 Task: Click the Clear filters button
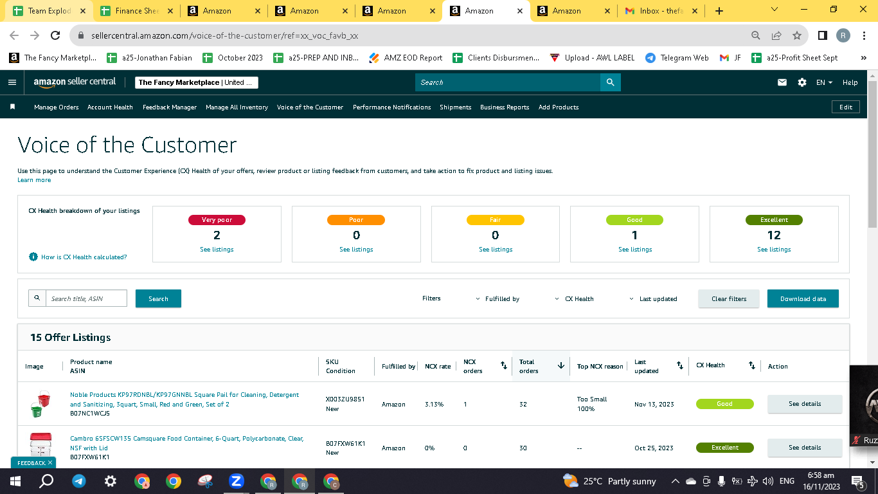[x=729, y=298]
